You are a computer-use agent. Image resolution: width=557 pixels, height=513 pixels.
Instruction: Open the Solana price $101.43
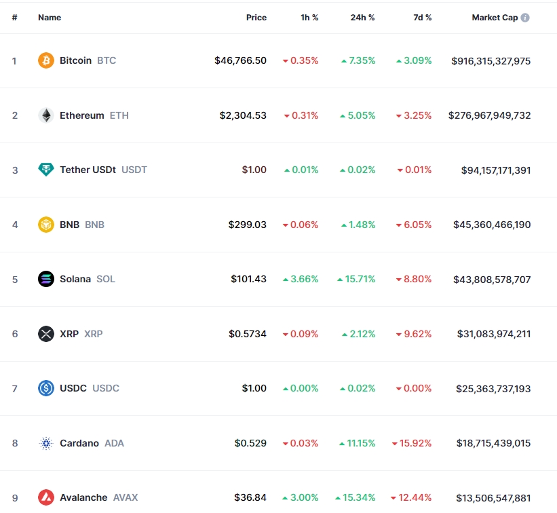coord(248,279)
